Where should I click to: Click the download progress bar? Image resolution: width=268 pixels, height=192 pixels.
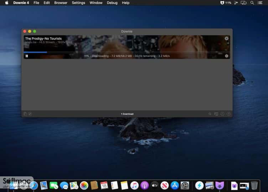pos(127,52)
